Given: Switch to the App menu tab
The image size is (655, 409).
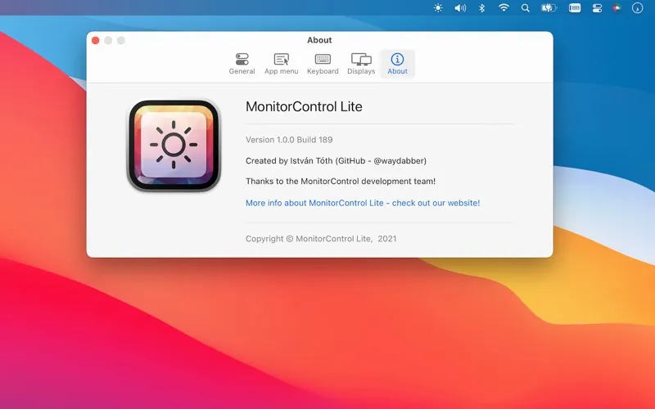Looking at the screenshot, I should (x=281, y=64).
